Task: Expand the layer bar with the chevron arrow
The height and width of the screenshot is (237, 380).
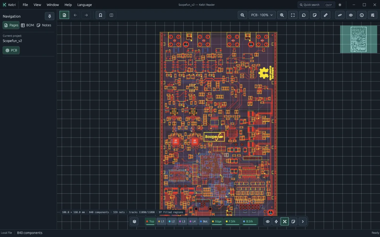Action: [303, 222]
